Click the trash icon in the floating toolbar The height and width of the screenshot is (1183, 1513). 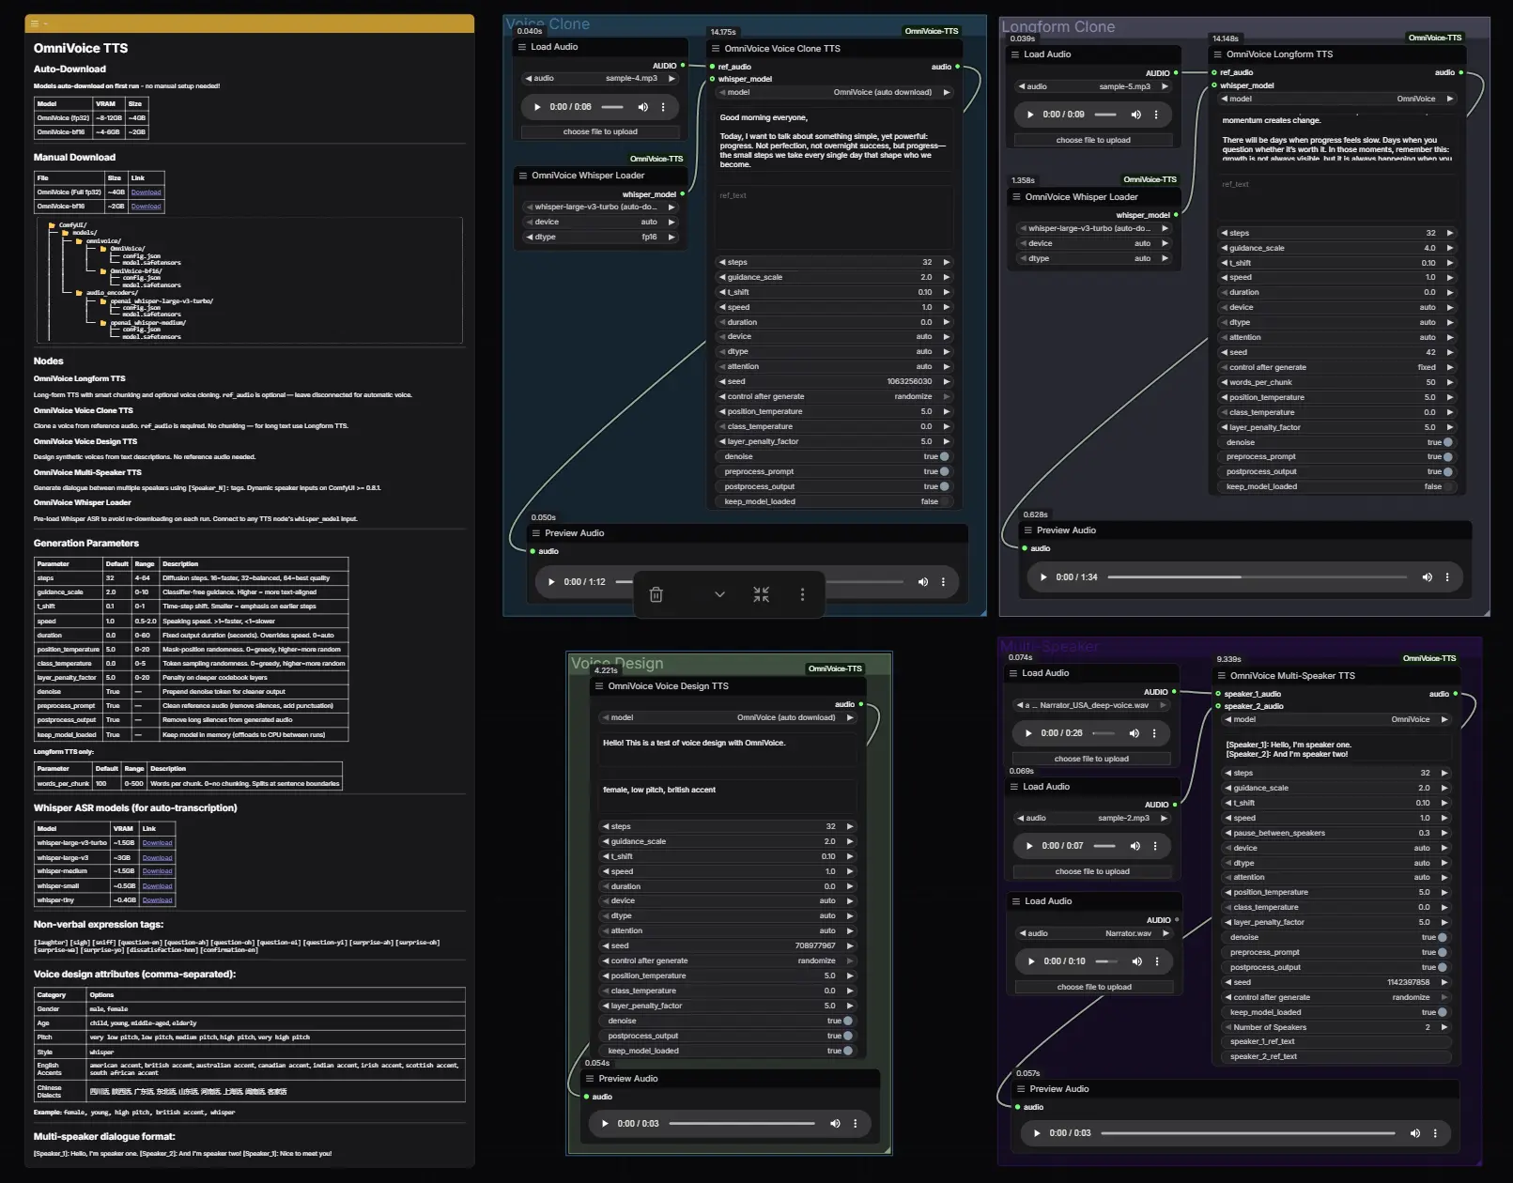(656, 594)
